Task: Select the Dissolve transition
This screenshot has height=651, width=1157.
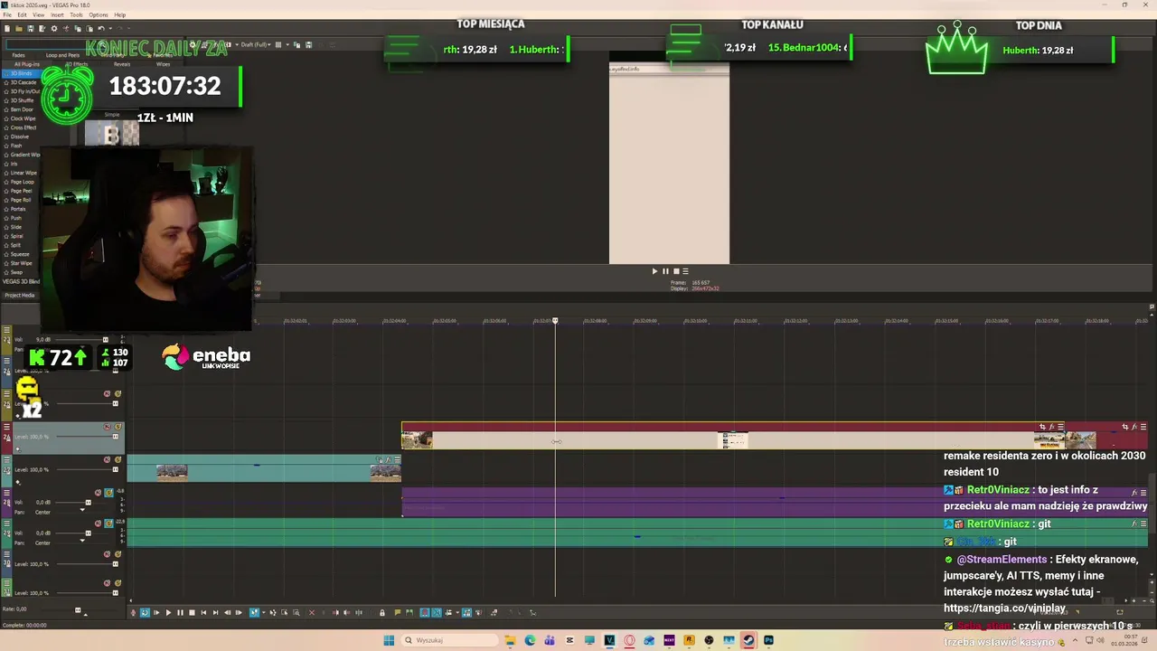Action: tap(19, 137)
